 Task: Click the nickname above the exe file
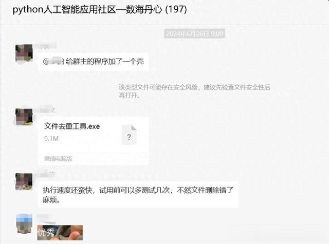coord(46,109)
